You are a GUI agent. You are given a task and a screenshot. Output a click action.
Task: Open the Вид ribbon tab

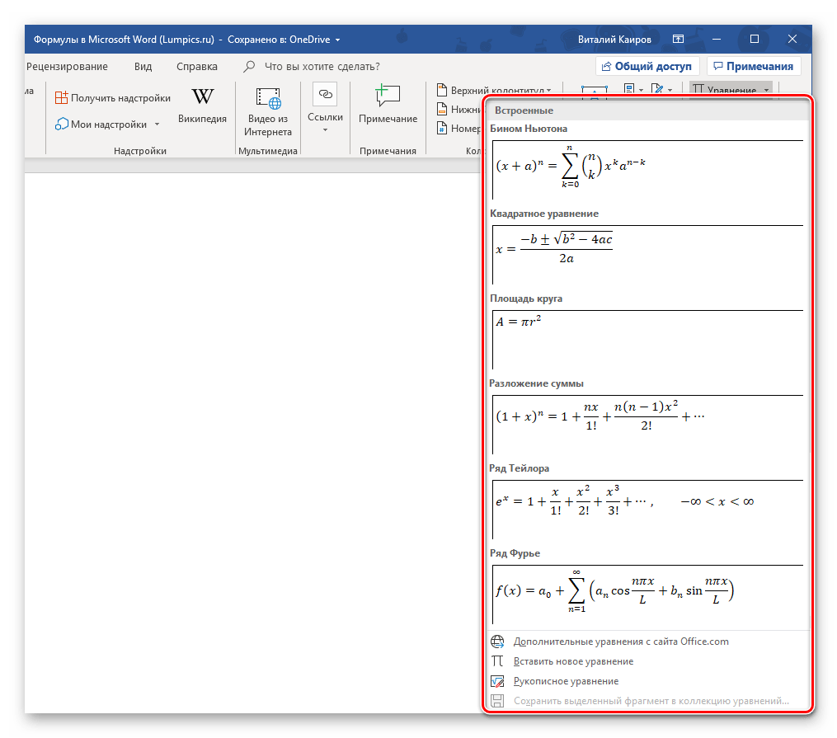(143, 67)
